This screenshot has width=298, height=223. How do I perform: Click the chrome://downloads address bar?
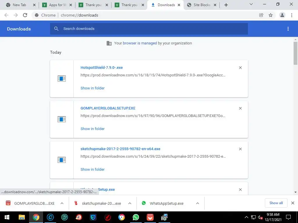[x=79, y=15]
